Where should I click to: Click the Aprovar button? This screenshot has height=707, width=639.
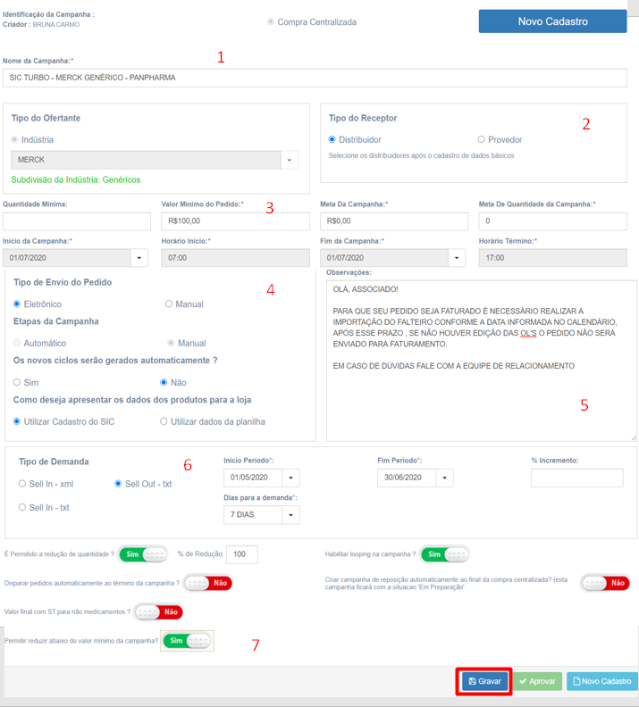tap(537, 681)
